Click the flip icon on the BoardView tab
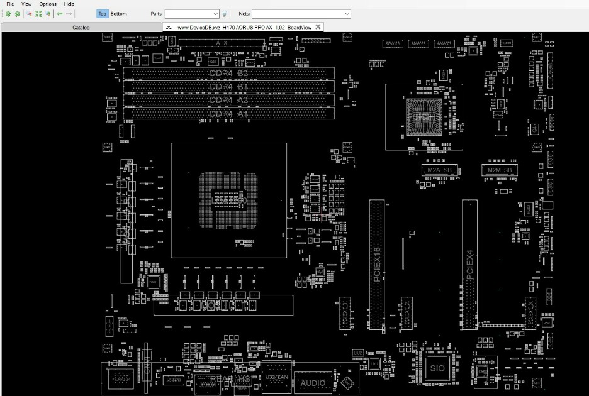 [169, 27]
